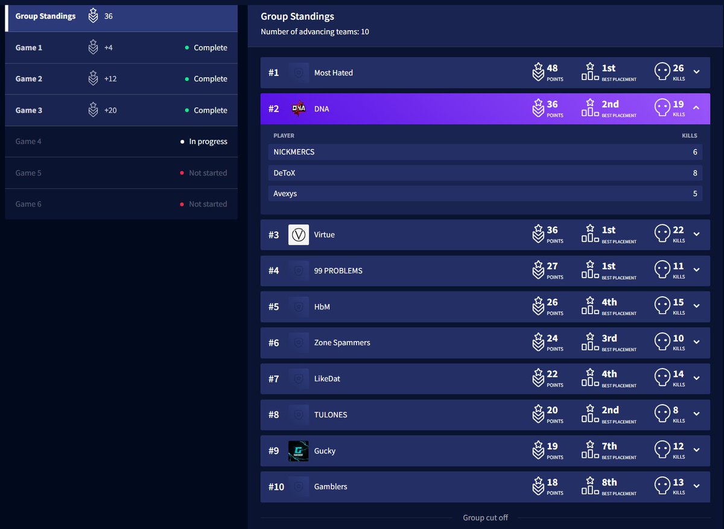
Task: Click the PLAYER column header in DNA panel
Action: [x=284, y=136]
